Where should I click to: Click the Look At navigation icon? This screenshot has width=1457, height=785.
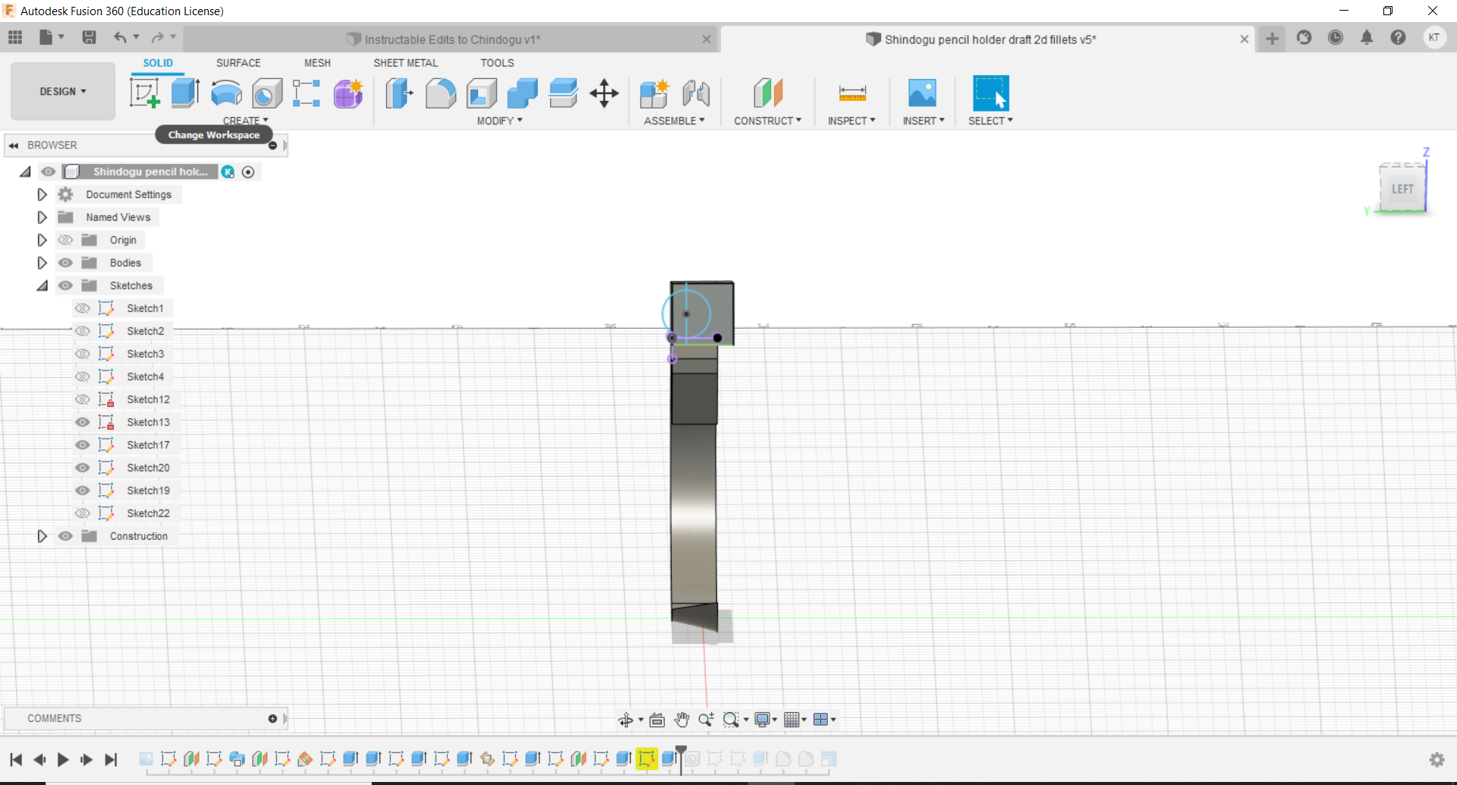(657, 720)
